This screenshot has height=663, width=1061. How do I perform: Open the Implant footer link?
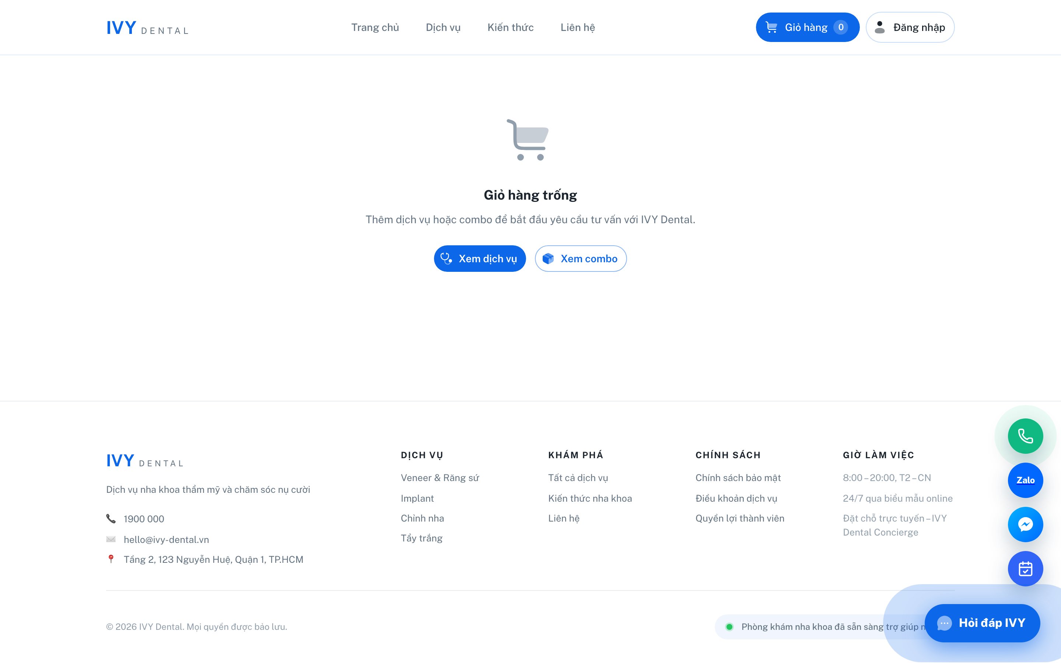click(x=417, y=499)
